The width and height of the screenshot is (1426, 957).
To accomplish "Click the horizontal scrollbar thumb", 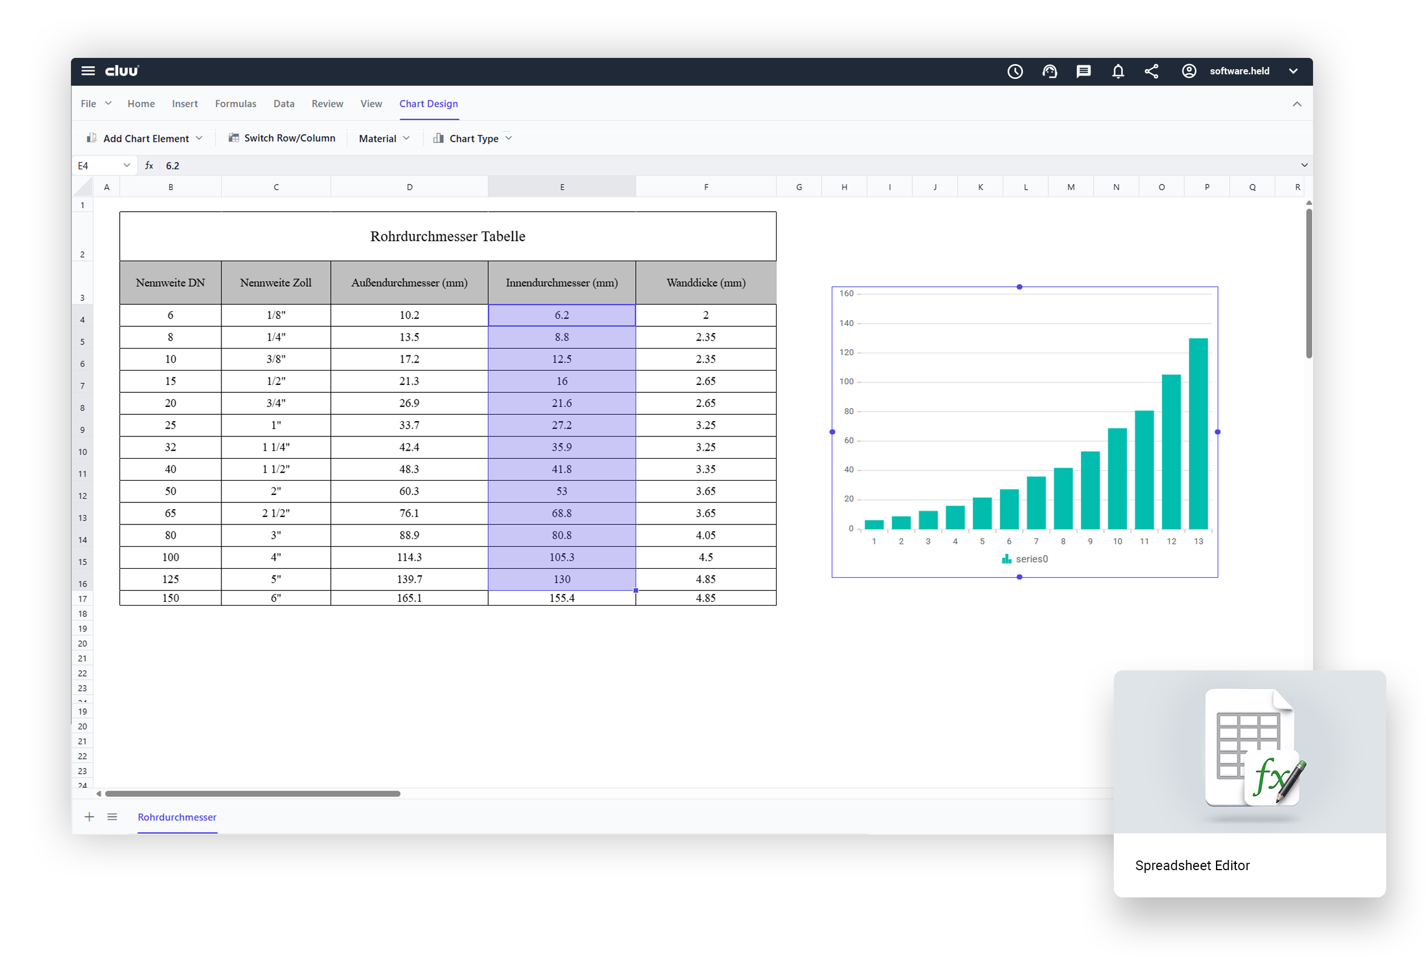I will coord(253,794).
